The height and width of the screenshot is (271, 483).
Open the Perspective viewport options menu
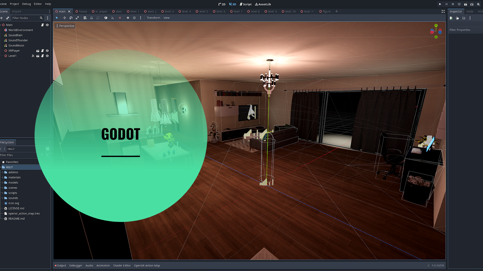click(65, 26)
